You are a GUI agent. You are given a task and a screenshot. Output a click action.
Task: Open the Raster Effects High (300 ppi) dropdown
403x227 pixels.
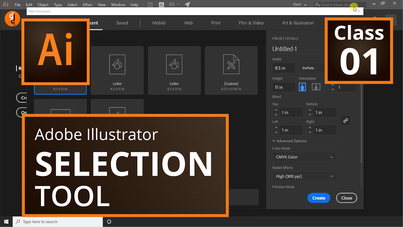click(304, 176)
